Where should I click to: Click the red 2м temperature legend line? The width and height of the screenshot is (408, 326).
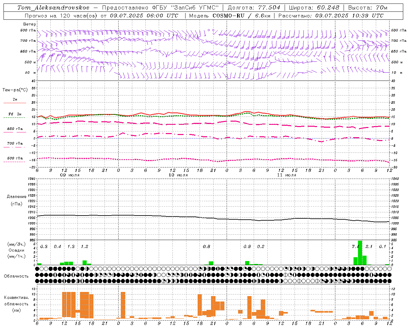(15, 103)
